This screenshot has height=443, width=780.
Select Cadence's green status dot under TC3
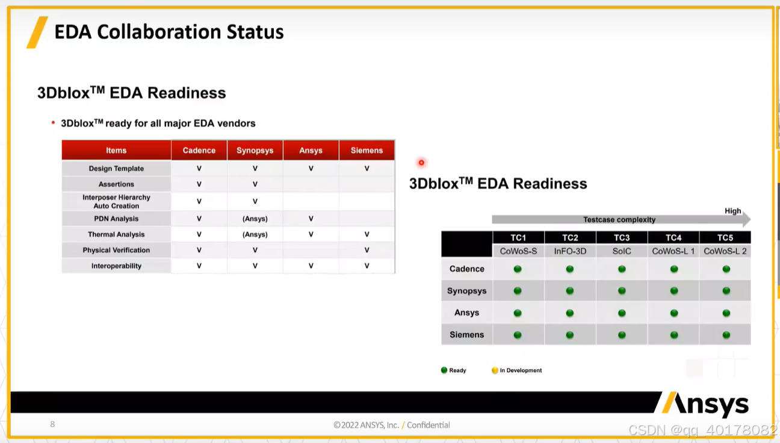pyautogui.click(x=622, y=269)
